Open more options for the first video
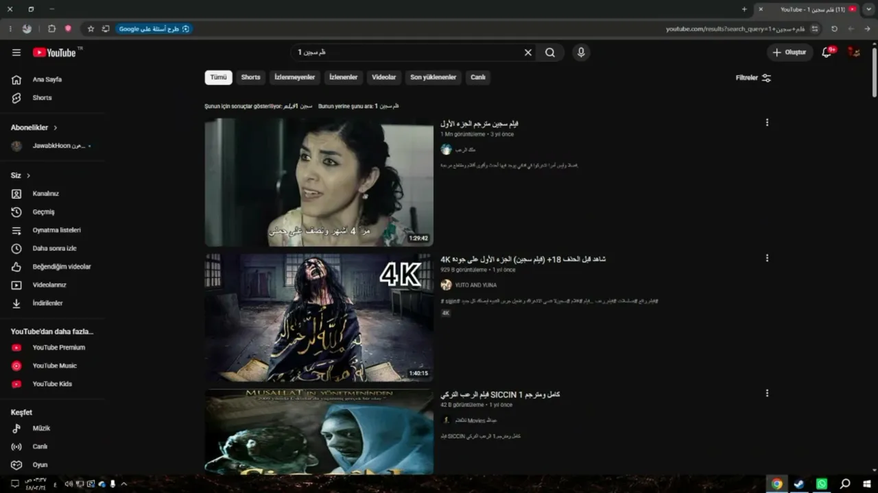Screen dimensions: 878x493 [x=767, y=123]
